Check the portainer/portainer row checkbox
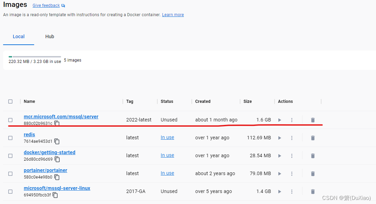 [10, 174]
